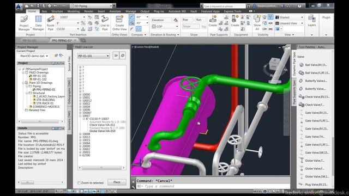349x196 pixels.
Task: Select Gate Valve,TH palette item
Action: [312, 137]
